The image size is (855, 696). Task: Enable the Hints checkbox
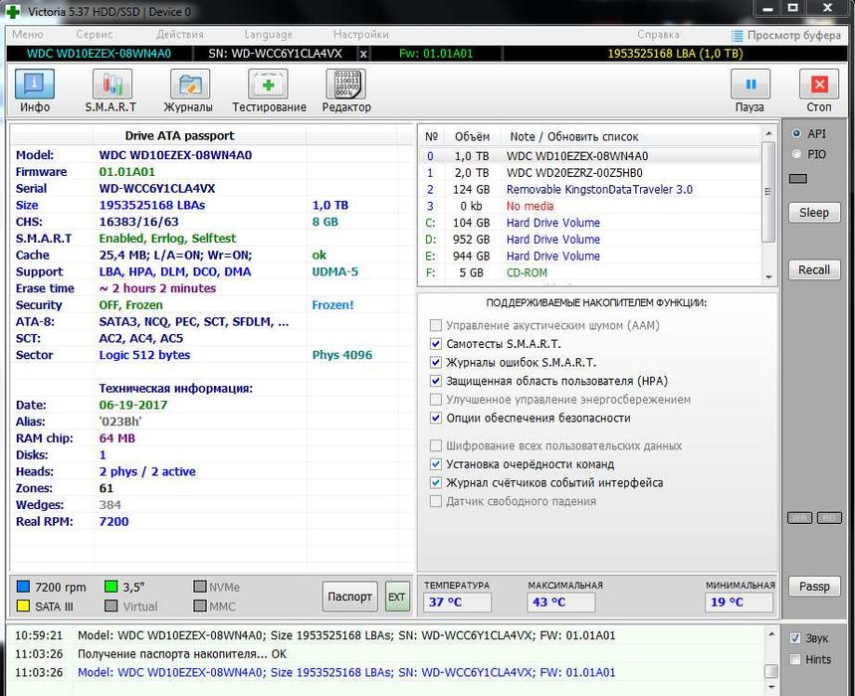(x=795, y=659)
